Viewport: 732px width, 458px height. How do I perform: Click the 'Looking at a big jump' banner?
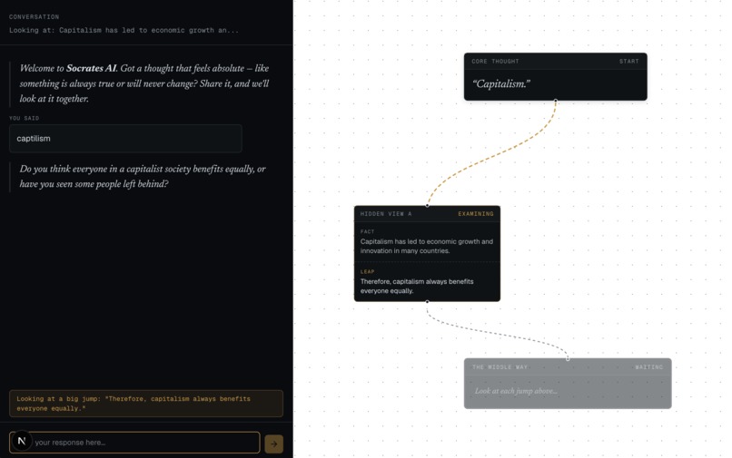tap(146, 404)
